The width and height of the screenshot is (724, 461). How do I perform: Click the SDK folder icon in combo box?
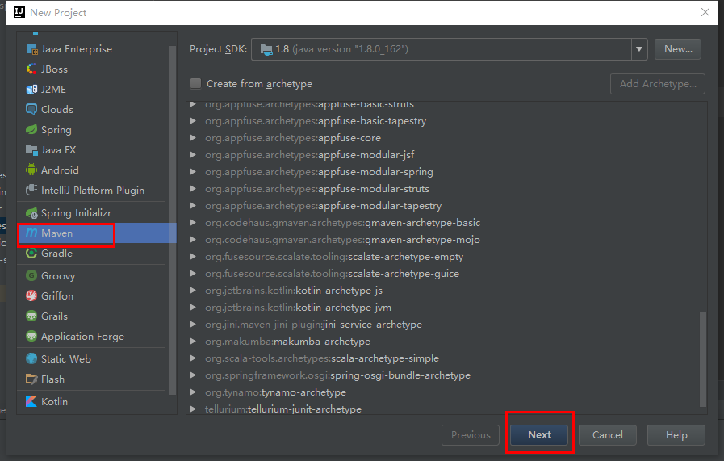click(266, 49)
